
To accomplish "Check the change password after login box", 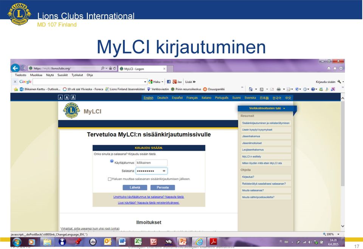I will (x=110, y=179).
